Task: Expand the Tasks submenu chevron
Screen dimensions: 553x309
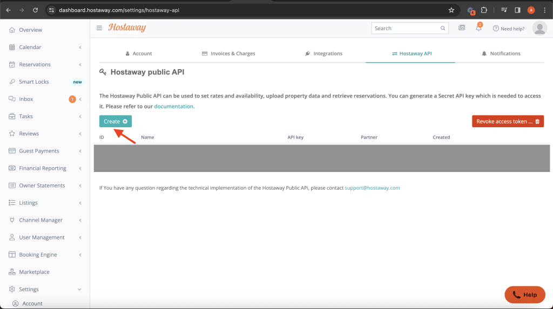Action: click(80, 116)
